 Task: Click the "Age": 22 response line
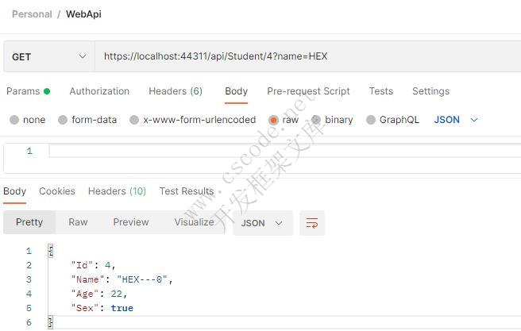[98, 294]
